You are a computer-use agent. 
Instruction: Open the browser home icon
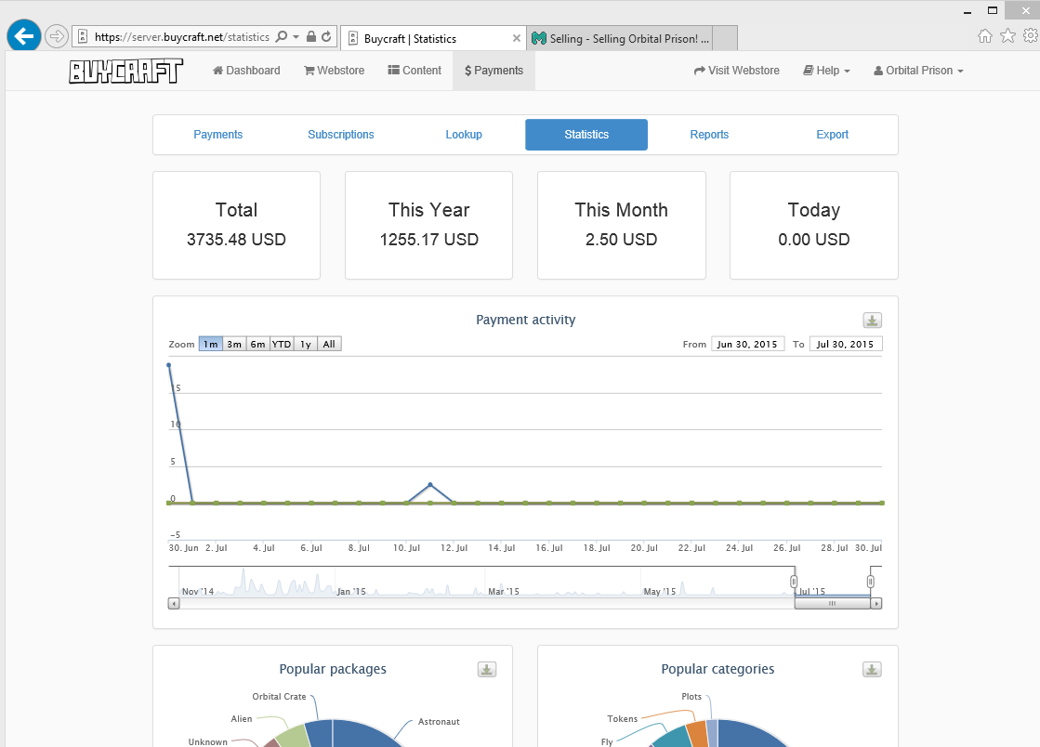(x=985, y=36)
